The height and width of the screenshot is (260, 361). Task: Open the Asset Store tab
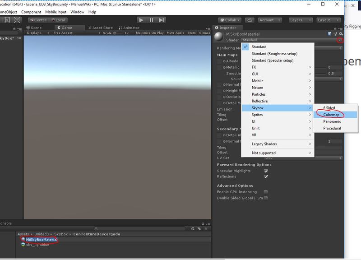tap(101, 28)
